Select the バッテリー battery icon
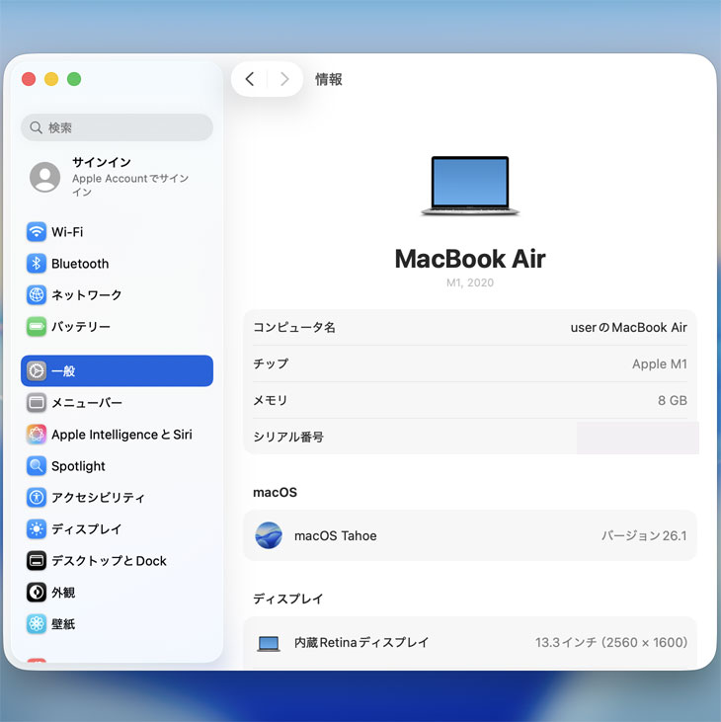Screen dimensions: 721x722 37,327
